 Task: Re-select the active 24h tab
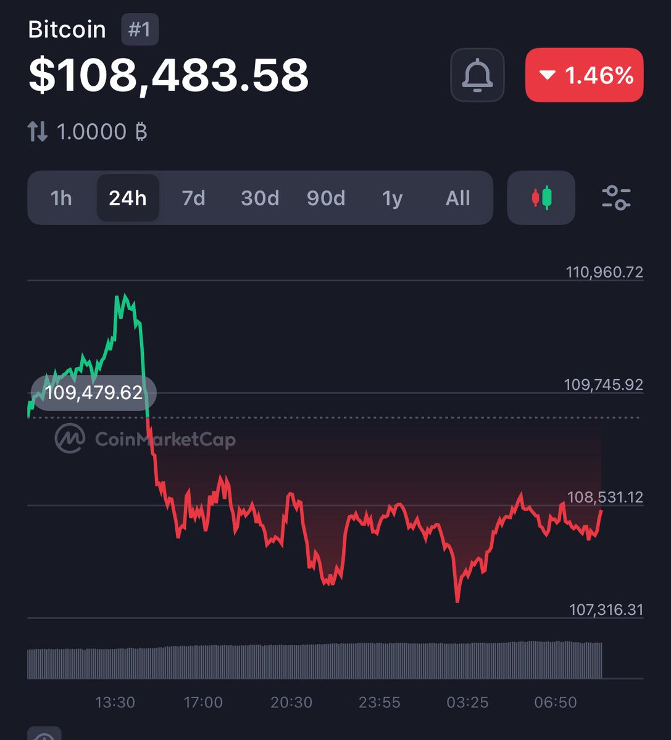pyautogui.click(x=127, y=198)
